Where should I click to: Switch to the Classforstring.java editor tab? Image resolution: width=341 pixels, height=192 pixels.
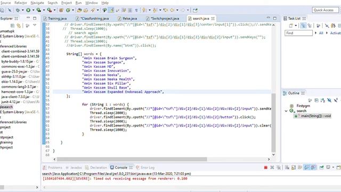tap(93, 19)
